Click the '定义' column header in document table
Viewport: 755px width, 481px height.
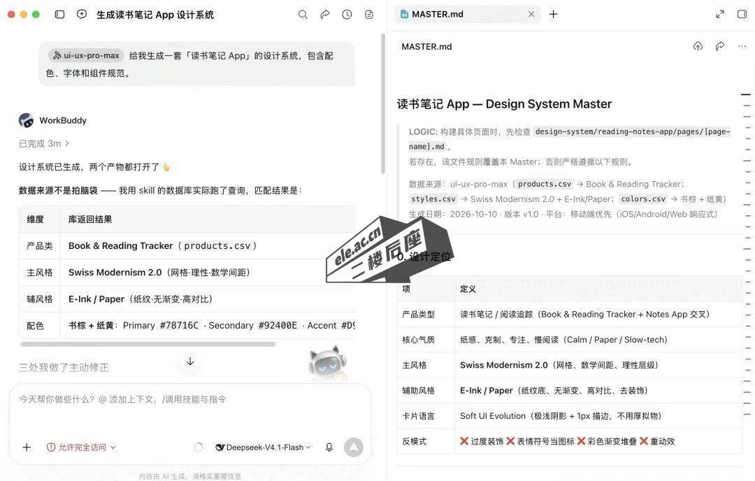click(468, 289)
